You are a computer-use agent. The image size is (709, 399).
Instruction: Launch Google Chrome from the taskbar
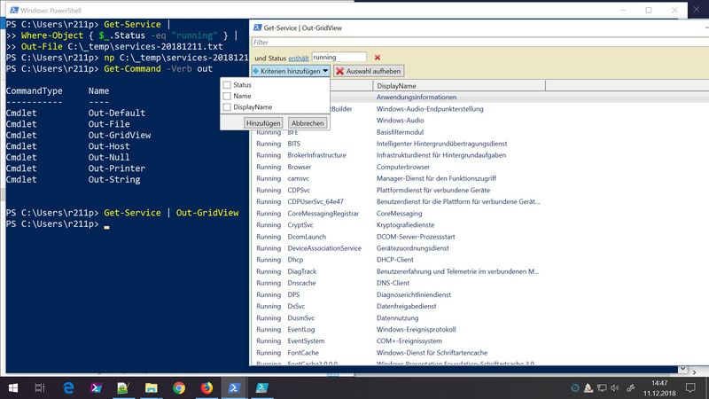point(178,387)
